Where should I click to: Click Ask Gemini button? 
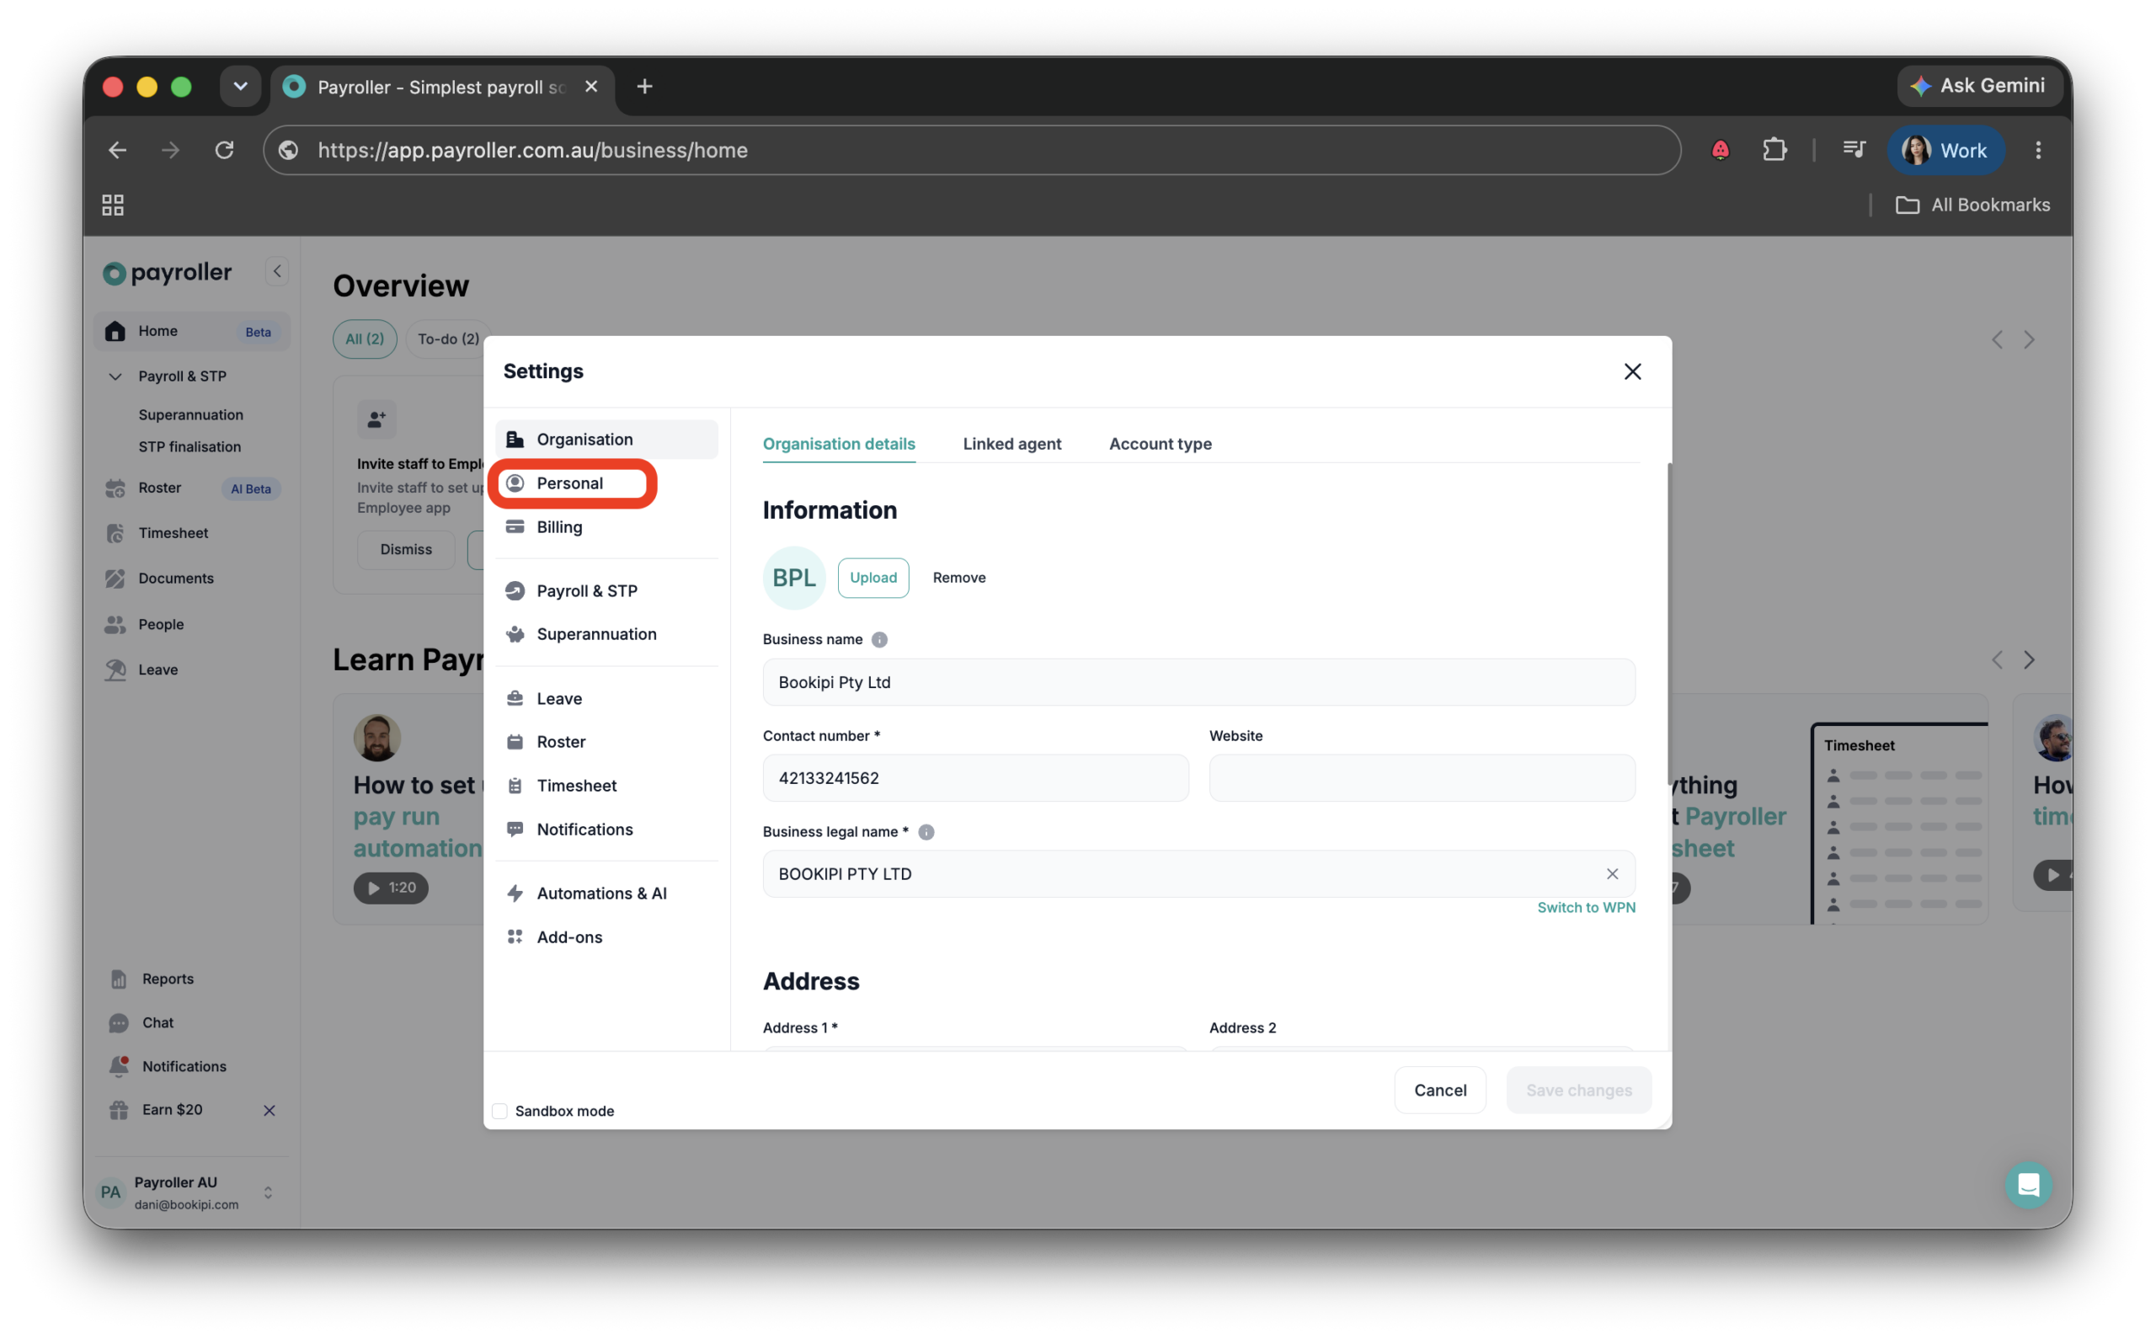point(1980,86)
